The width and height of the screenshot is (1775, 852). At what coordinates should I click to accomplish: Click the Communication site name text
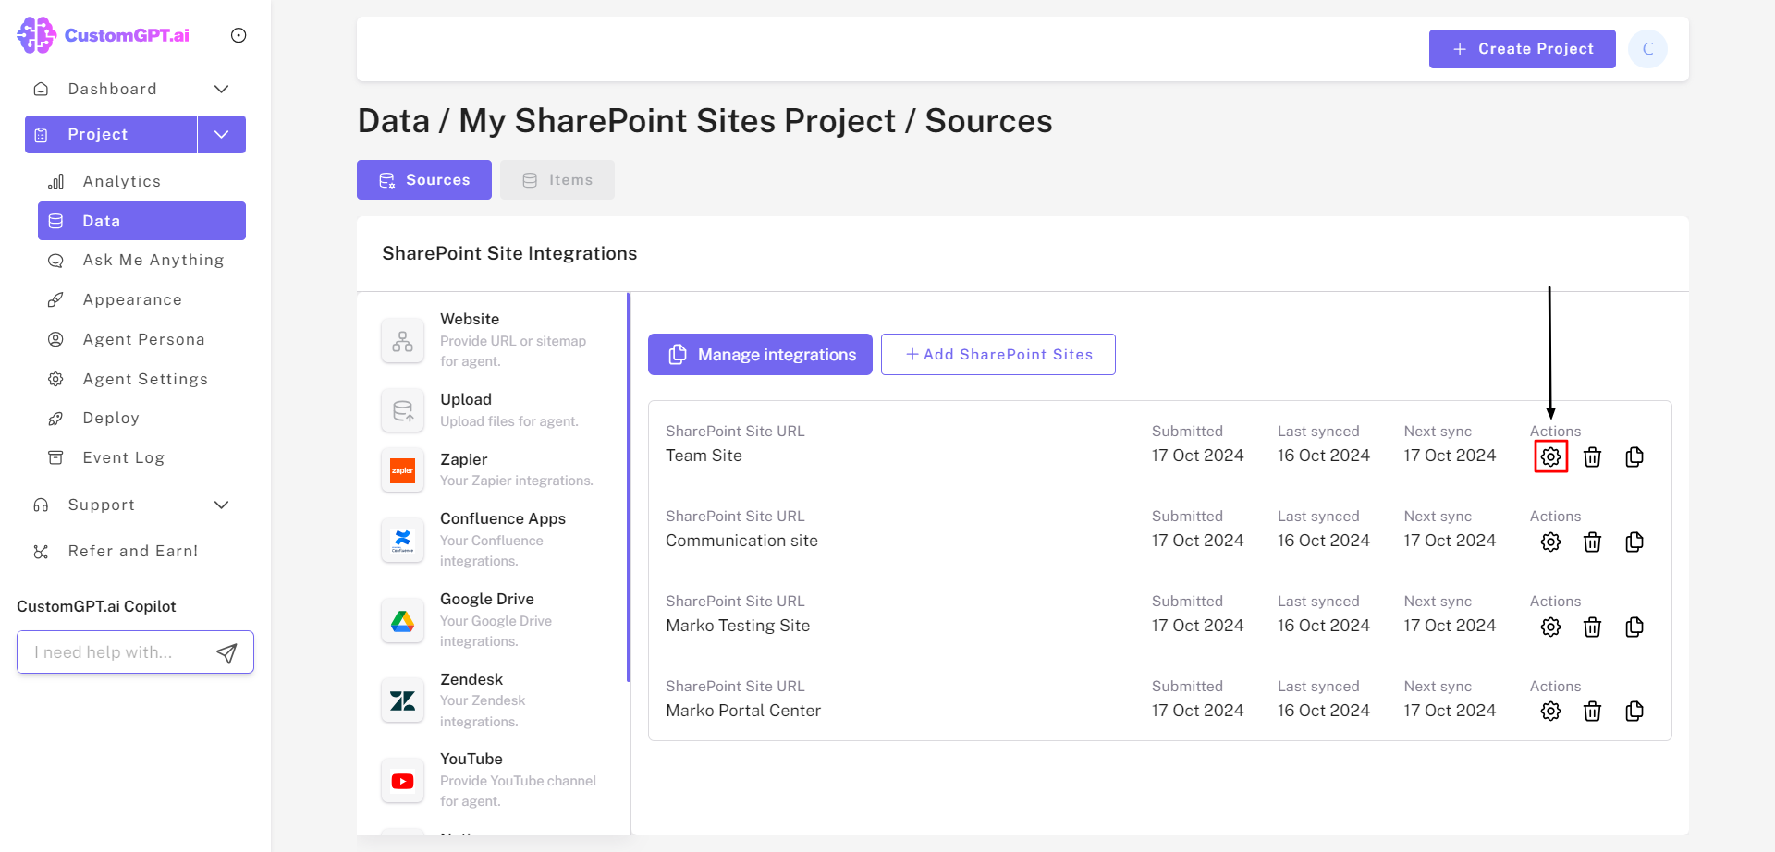(741, 541)
